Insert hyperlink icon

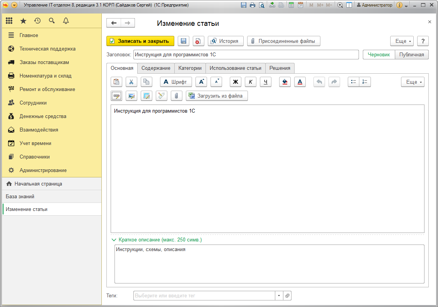116,96
